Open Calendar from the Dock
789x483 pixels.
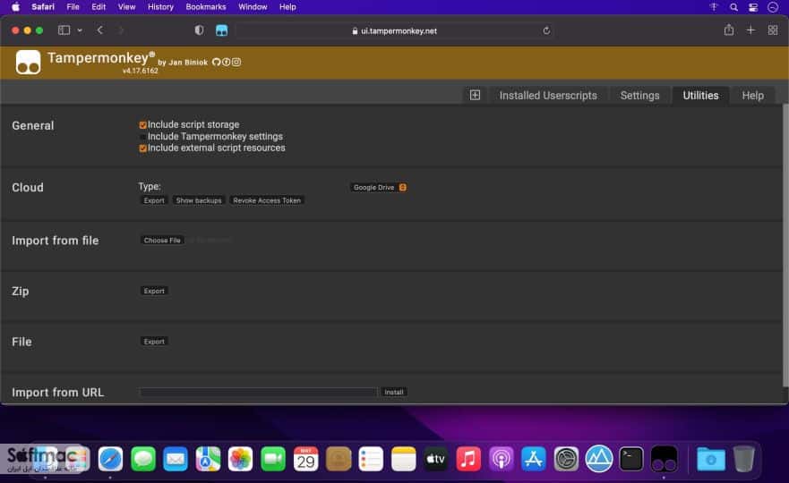(x=305, y=458)
